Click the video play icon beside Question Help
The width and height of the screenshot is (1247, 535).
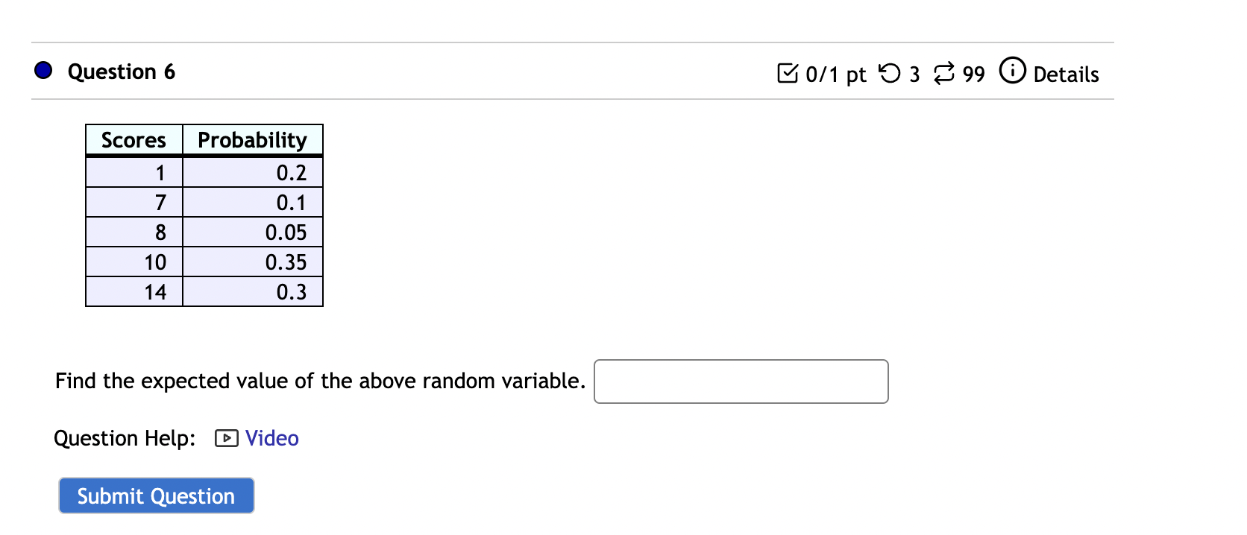225,438
